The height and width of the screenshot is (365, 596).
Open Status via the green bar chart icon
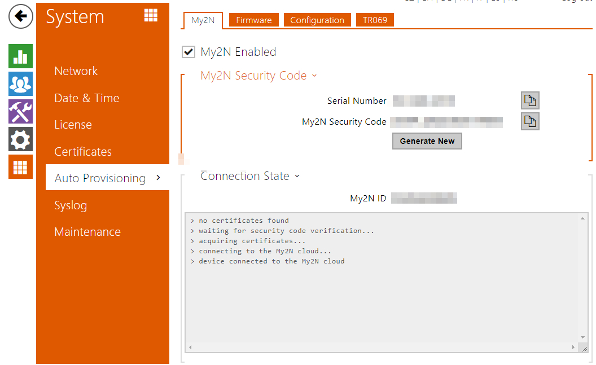pos(20,56)
